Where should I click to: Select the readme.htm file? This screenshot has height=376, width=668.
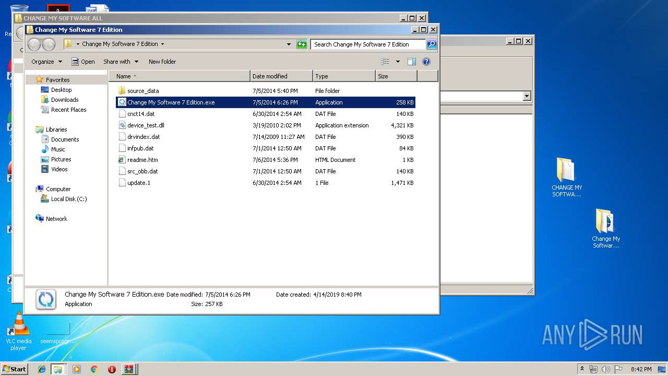(142, 160)
